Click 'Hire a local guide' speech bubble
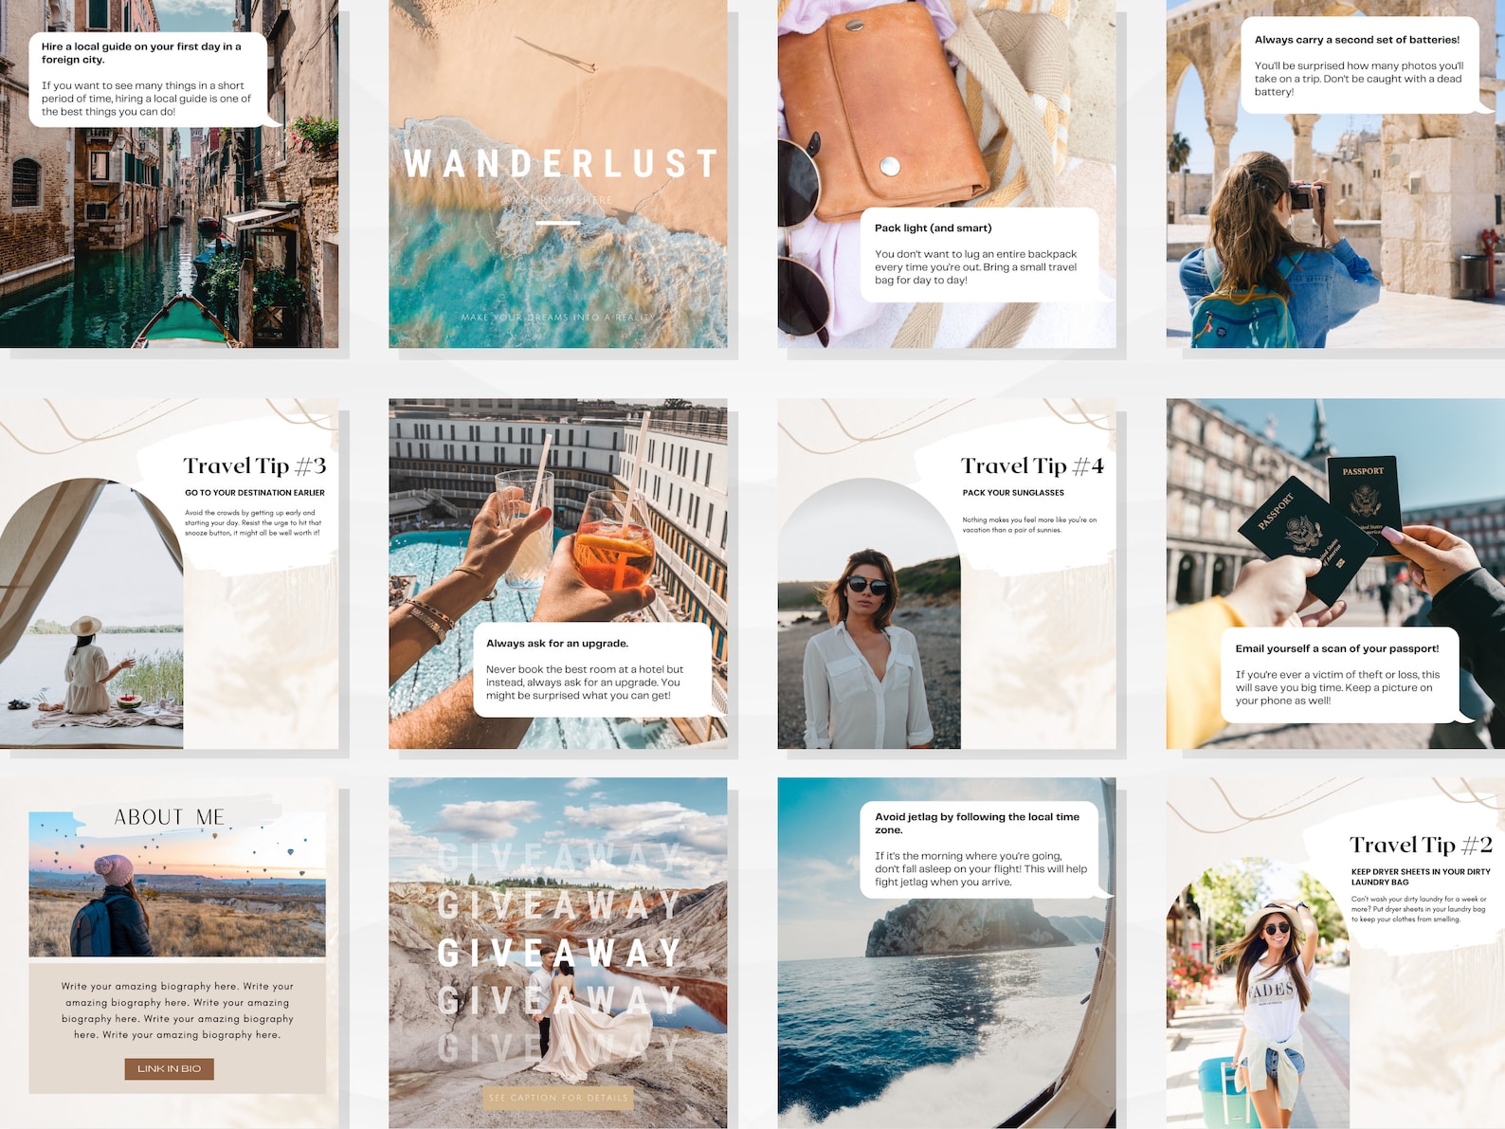Image resolution: width=1505 pixels, height=1129 pixels. pos(149,80)
